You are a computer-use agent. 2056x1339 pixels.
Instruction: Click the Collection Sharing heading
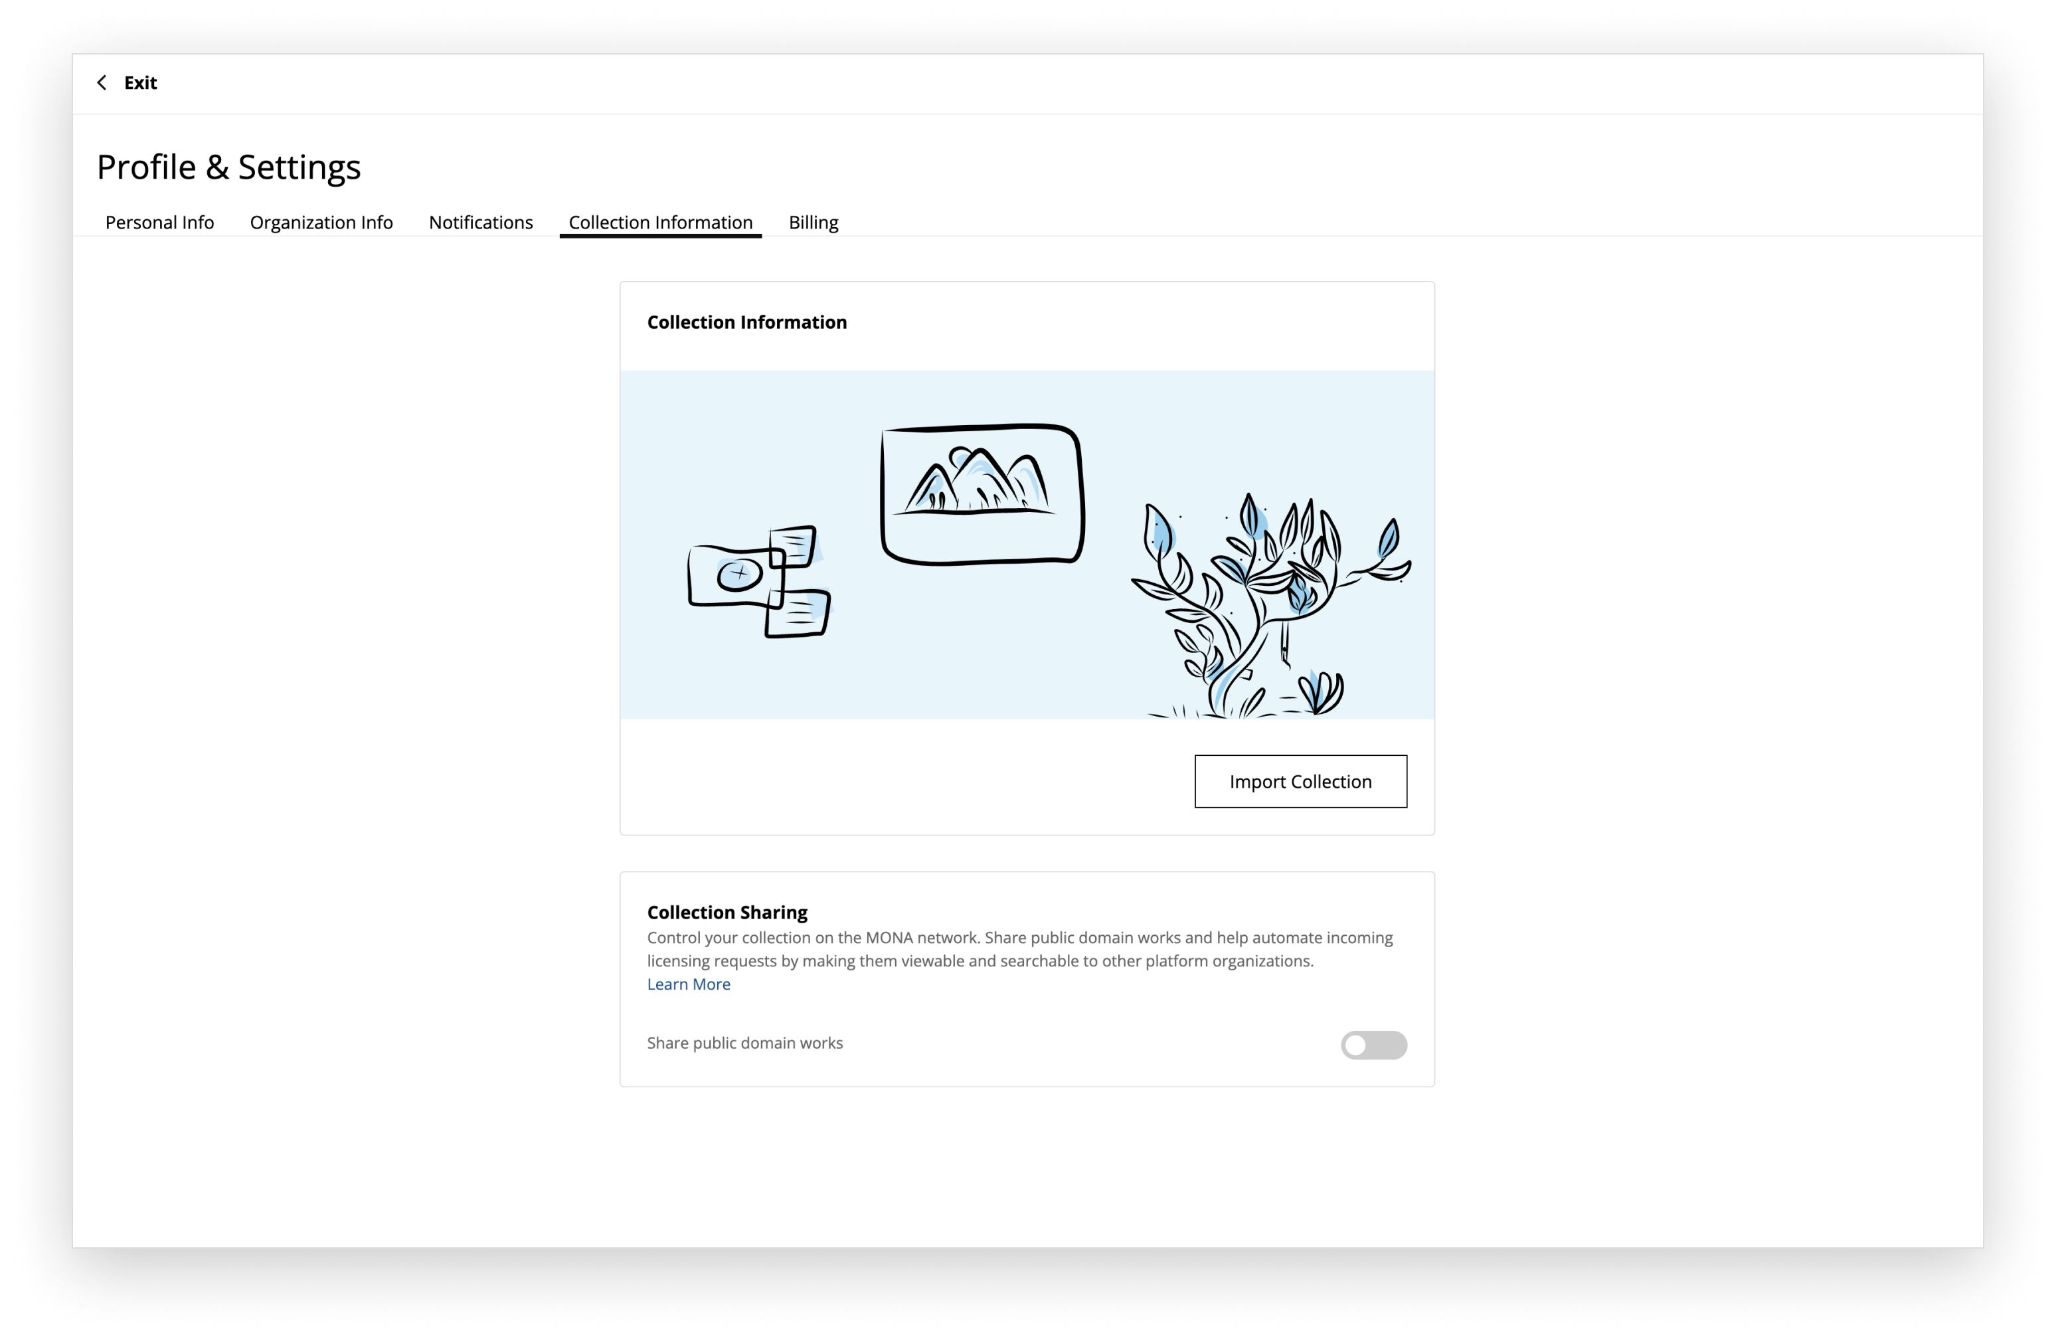coord(727,912)
